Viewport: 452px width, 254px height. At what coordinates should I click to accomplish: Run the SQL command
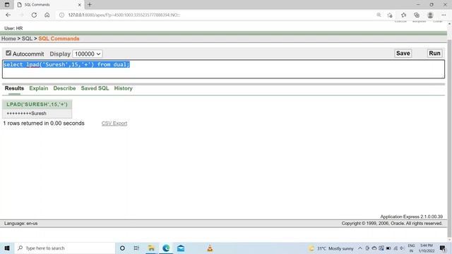click(x=434, y=54)
